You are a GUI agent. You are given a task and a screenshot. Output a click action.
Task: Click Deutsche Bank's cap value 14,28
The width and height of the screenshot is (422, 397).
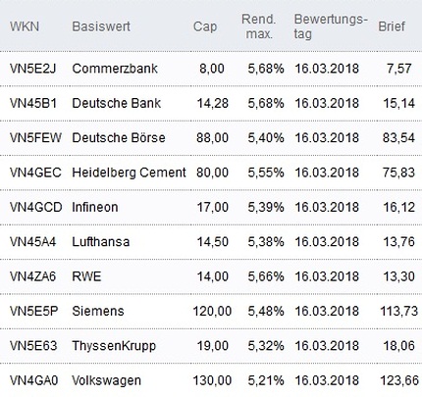point(213,103)
